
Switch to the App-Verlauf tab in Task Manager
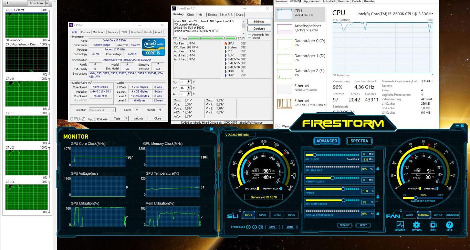click(x=312, y=2)
